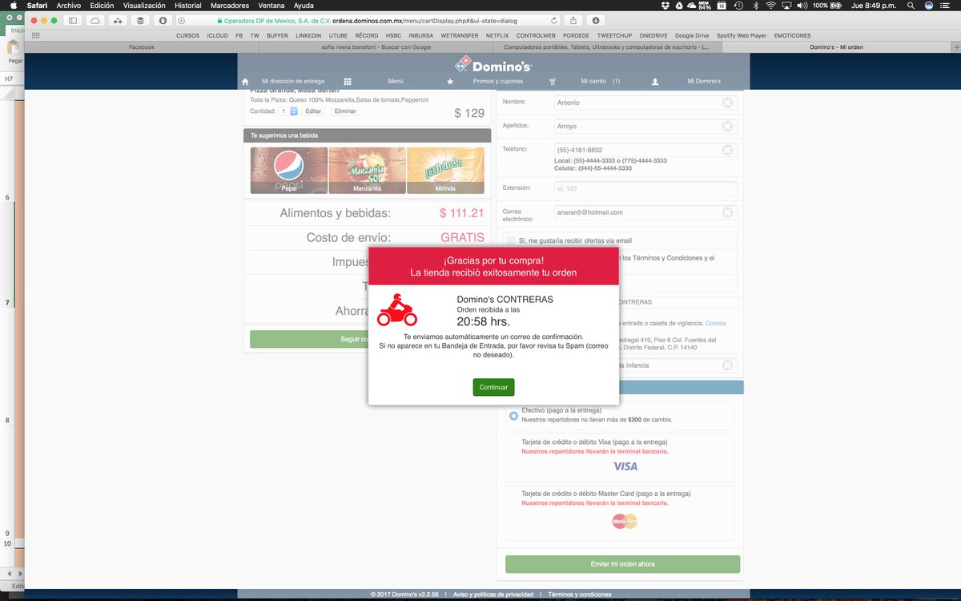Click the Opera-style extension icon in toolbar

163,20
